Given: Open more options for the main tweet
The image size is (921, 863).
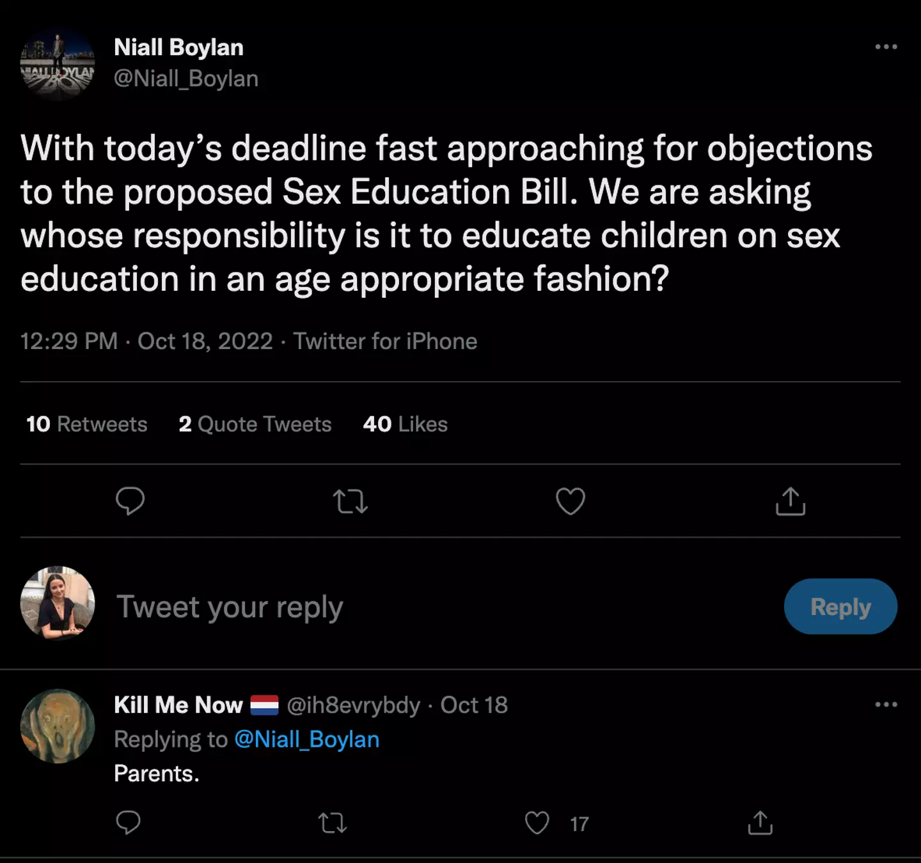Looking at the screenshot, I should tap(886, 47).
